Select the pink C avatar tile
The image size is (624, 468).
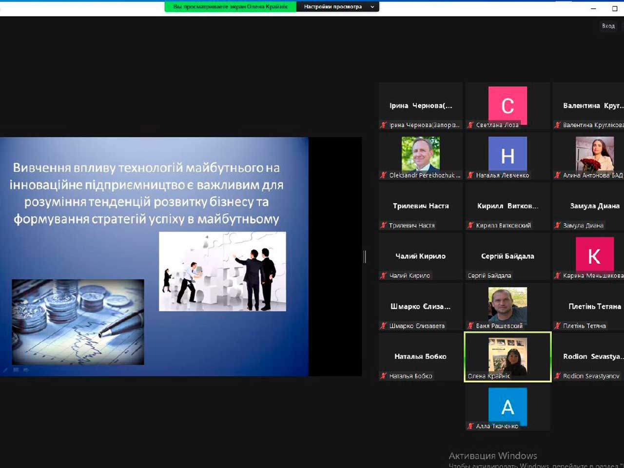coord(507,105)
